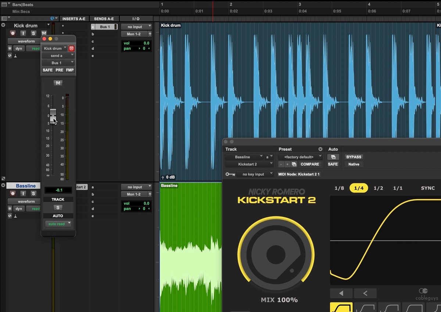This screenshot has width=441, height=312.
Task: Mute the send with the M button
Action: 58,83
